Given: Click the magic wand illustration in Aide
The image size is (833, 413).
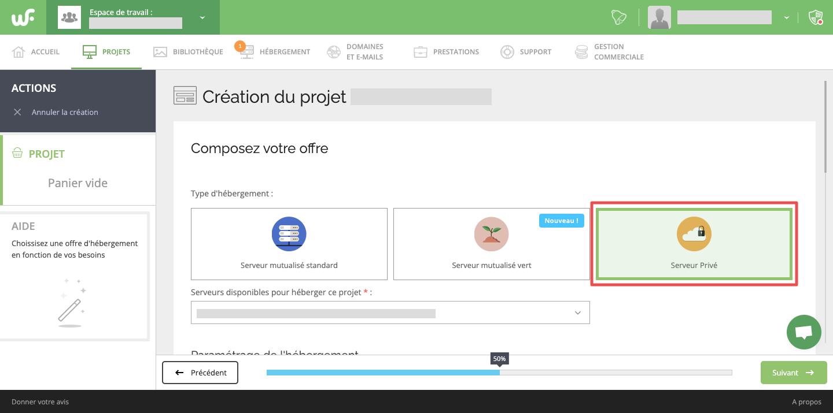Looking at the screenshot, I should click(71, 303).
